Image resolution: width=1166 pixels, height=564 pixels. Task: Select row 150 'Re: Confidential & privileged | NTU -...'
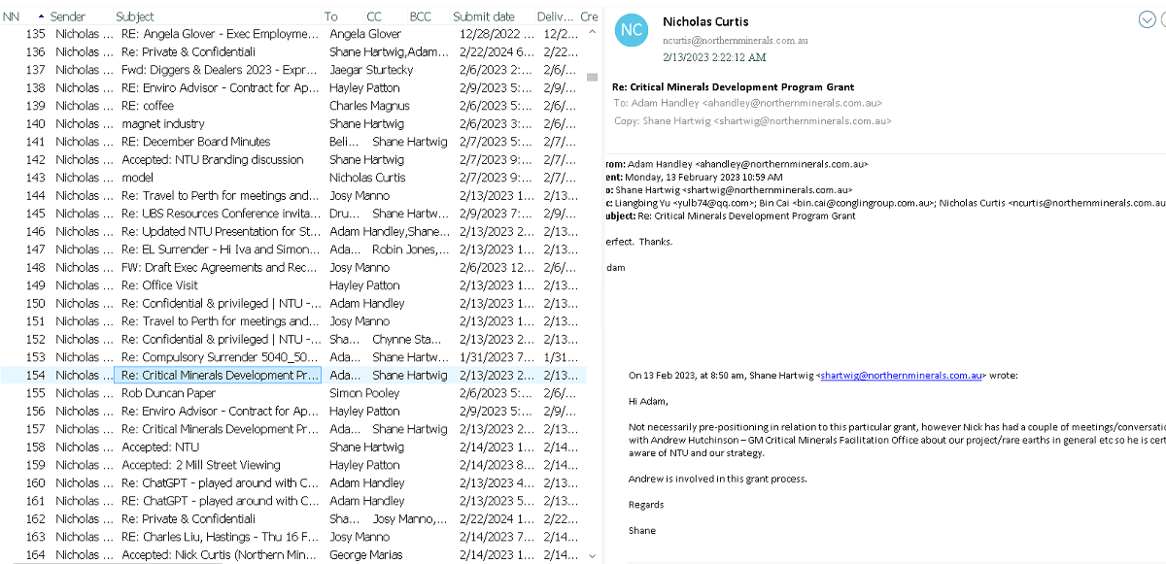pyautogui.click(x=292, y=303)
